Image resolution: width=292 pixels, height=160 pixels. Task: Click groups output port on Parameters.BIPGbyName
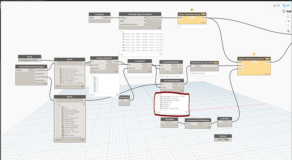coord(208,124)
